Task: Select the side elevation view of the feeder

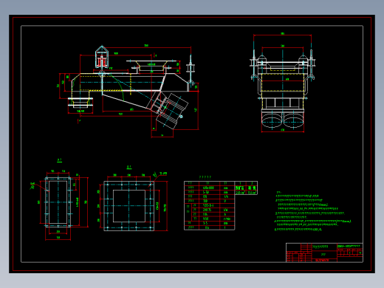Action: pyautogui.click(x=128, y=91)
